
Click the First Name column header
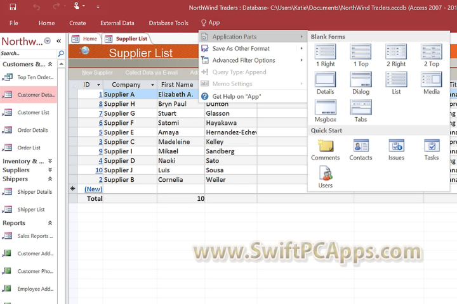coord(177,85)
